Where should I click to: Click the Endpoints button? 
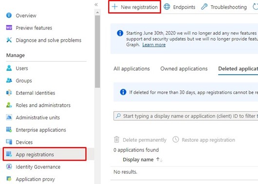click(x=180, y=7)
